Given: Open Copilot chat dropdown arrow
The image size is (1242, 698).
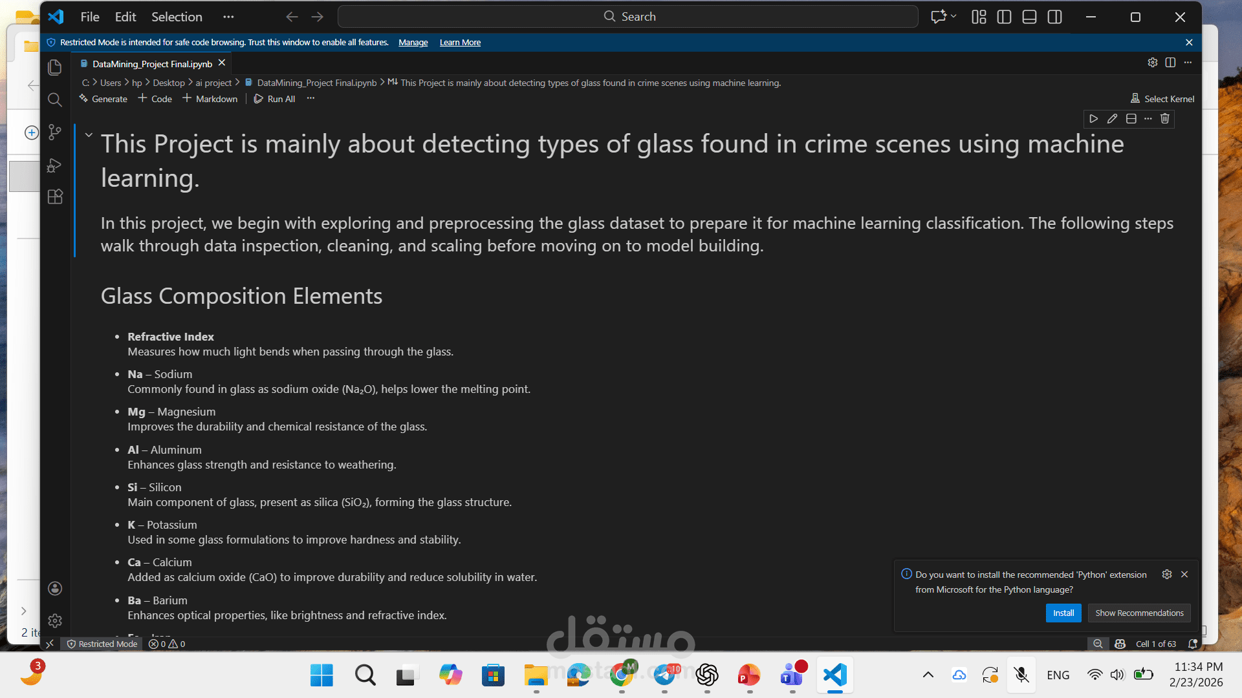Looking at the screenshot, I should point(953,16).
